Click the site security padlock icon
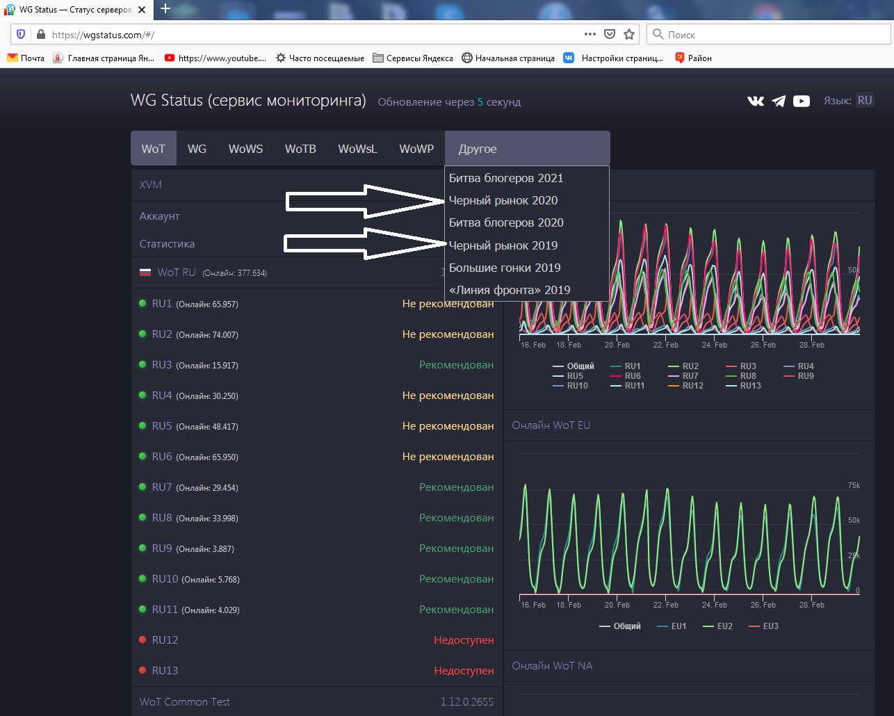 40,34
